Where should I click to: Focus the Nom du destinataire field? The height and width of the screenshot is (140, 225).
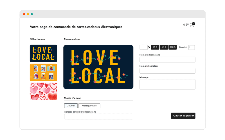point(167,60)
